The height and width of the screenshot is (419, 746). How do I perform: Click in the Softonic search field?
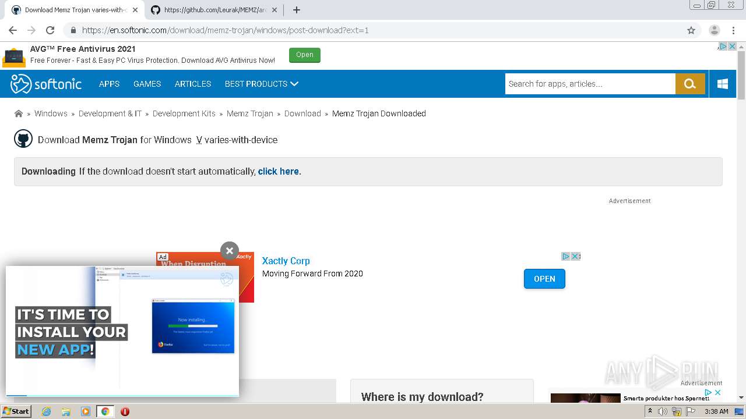pyautogui.click(x=590, y=84)
